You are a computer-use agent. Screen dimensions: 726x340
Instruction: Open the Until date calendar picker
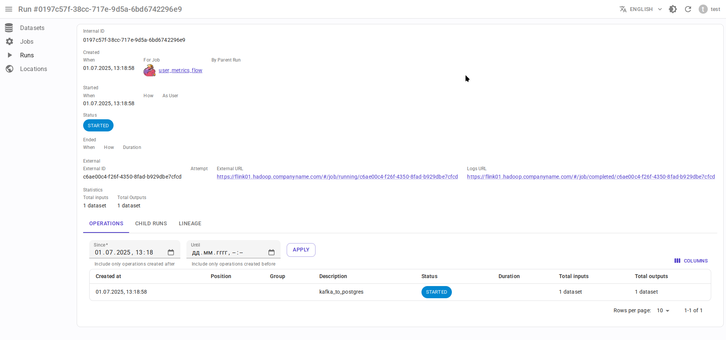click(271, 252)
